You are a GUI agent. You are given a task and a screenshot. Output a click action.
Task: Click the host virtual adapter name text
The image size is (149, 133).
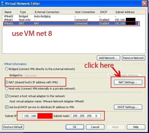[x=47, y=101]
